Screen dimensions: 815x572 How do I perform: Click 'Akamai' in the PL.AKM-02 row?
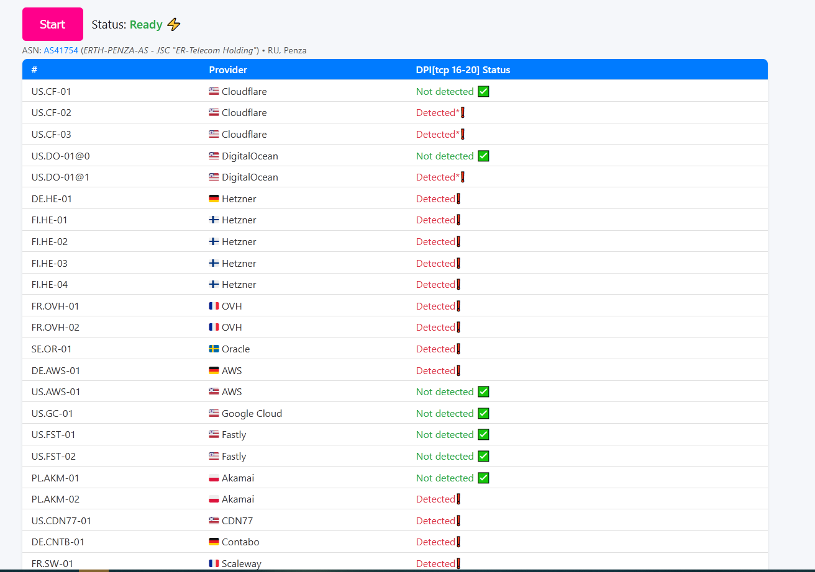(238, 499)
